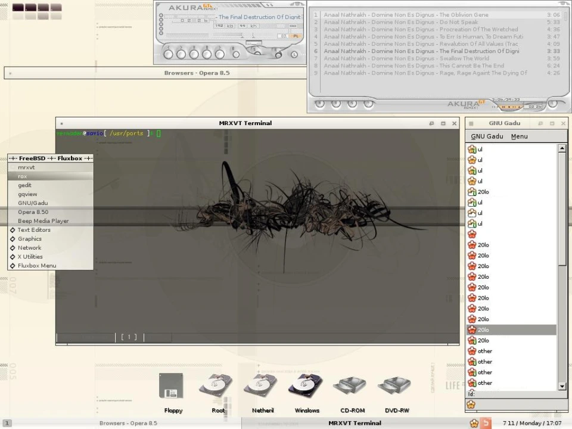Expand the Text Editors submenu
The height and width of the screenshot is (429, 572).
(x=34, y=230)
